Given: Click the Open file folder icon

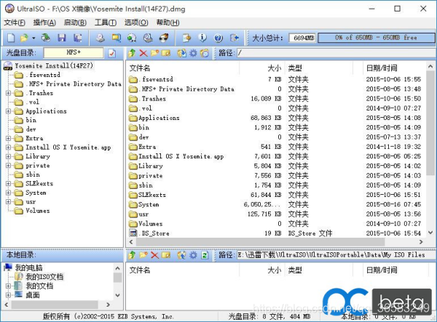Looking at the screenshot, I should pos(24,38).
